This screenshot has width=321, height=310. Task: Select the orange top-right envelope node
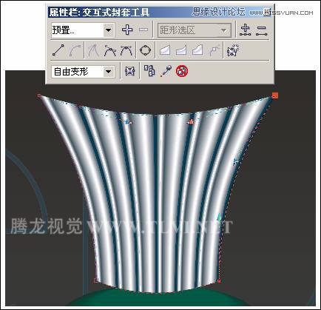(275, 95)
